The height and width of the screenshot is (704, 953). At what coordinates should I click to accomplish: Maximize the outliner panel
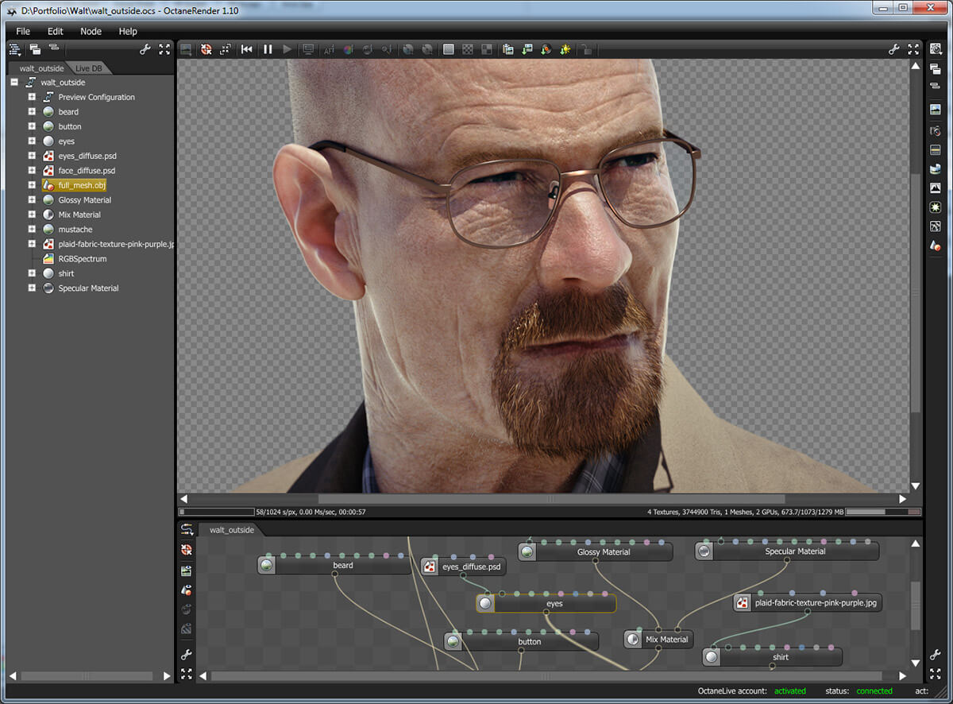(x=164, y=49)
